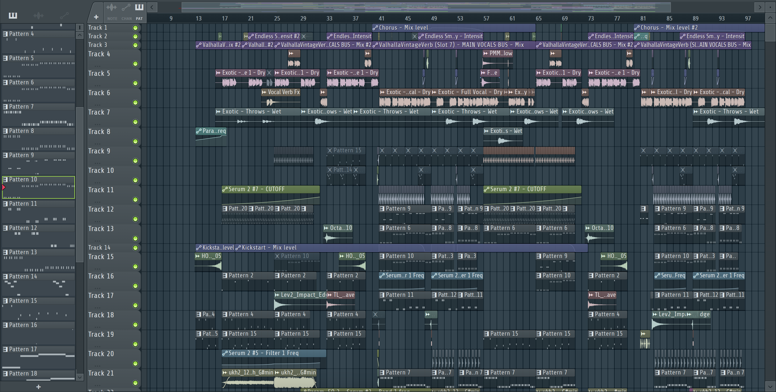This screenshot has height=392, width=776.
Task: Toggle the mute switch of Track 19
Action: click(136, 344)
